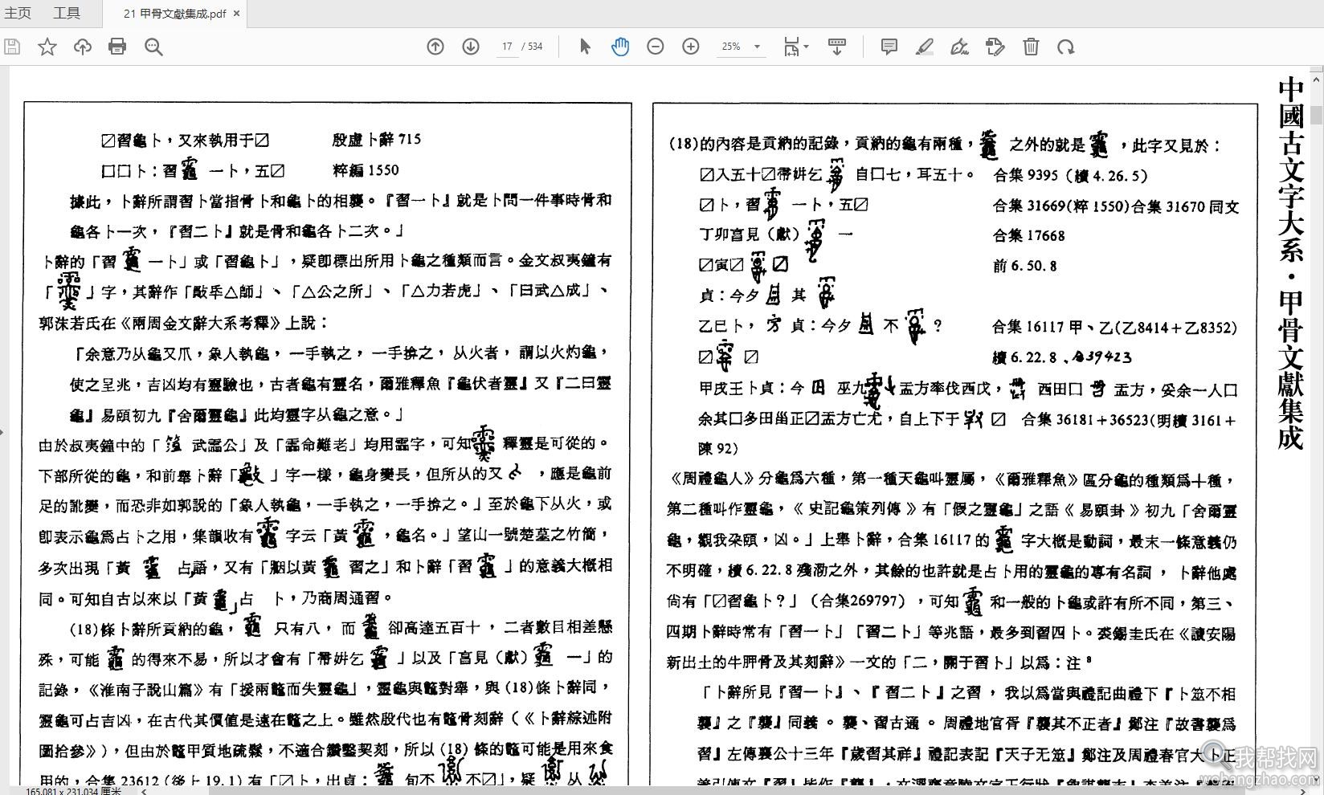The height and width of the screenshot is (795, 1324).
Task: Print the document via the printer icon
Action: coord(117,47)
